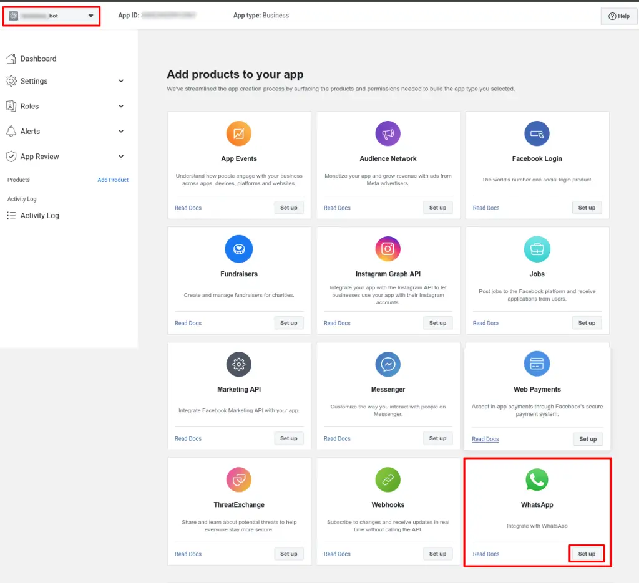Click the Roles person icon
The width and height of the screenshot is (639, 583).
(11, 106)
